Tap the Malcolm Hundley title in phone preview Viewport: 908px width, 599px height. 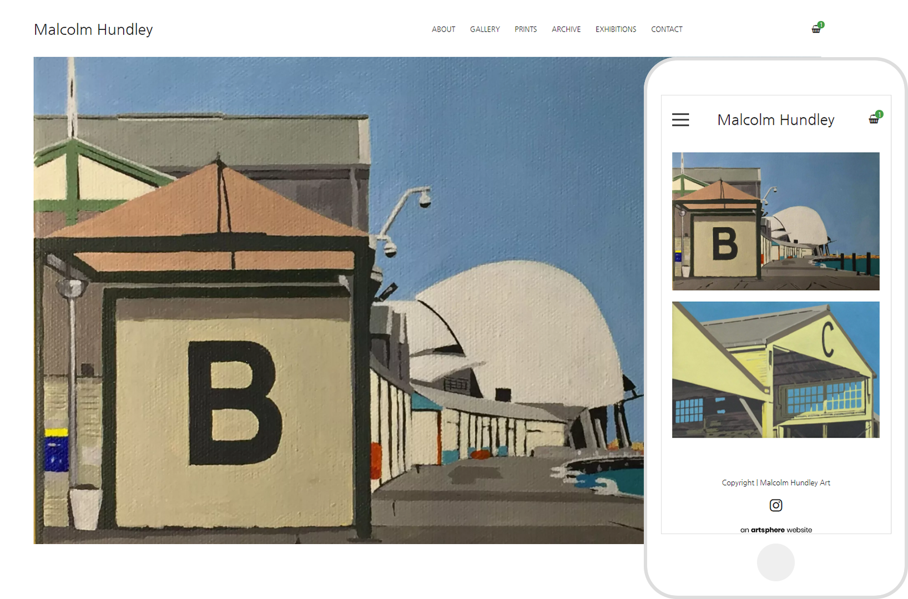click(775, 120)
